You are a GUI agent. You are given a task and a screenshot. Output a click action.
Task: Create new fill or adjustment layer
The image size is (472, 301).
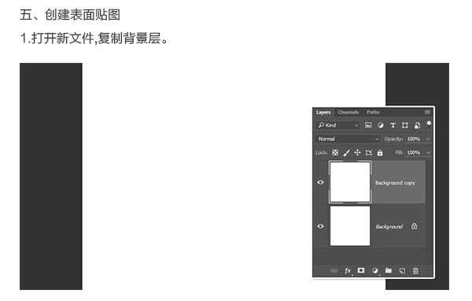[374, 270]
